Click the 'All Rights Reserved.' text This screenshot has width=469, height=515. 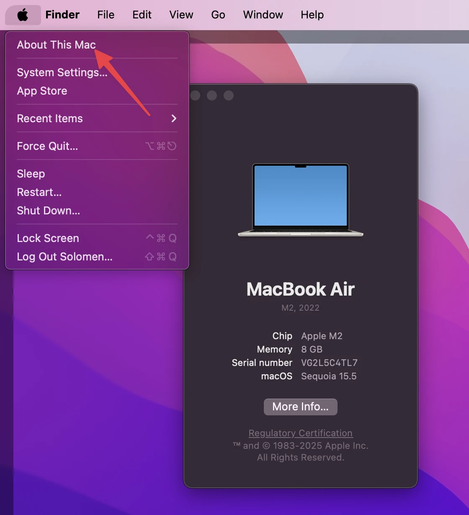point(301,458)
